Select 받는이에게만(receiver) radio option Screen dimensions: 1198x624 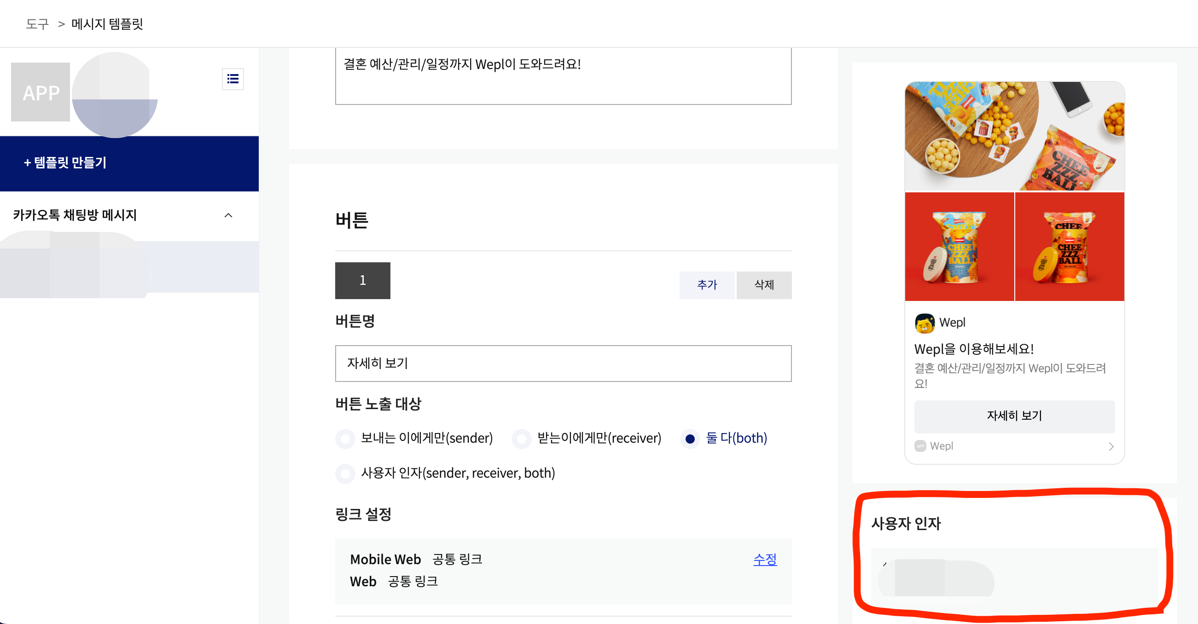tap(522, 439)
